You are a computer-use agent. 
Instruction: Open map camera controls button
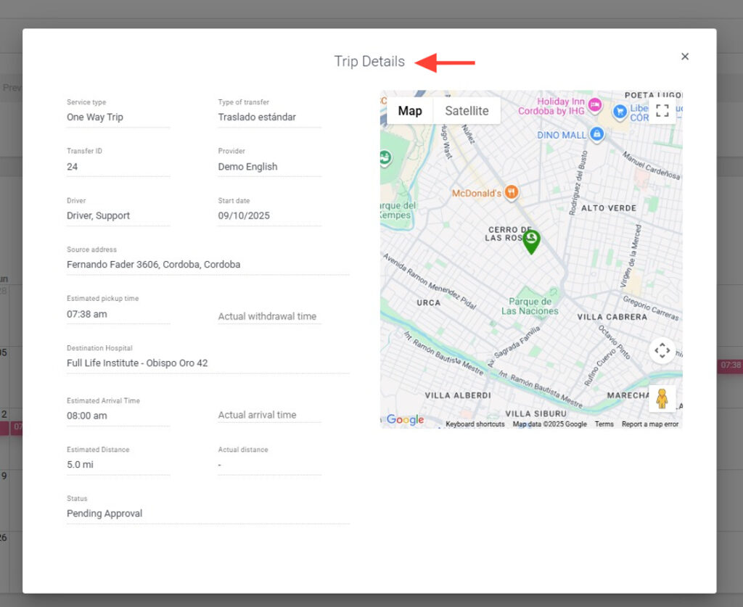tap(662, 351)
